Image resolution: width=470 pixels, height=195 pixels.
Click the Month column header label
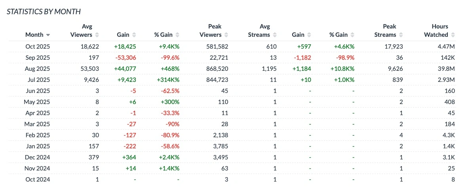(34, 35)
